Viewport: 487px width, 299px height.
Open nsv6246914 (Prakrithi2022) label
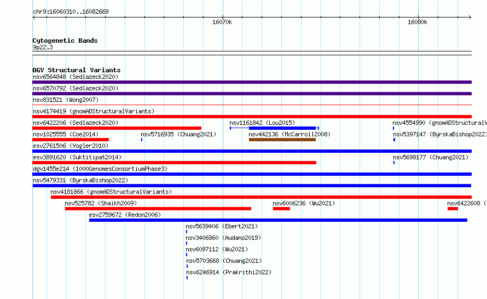point(229,272)
